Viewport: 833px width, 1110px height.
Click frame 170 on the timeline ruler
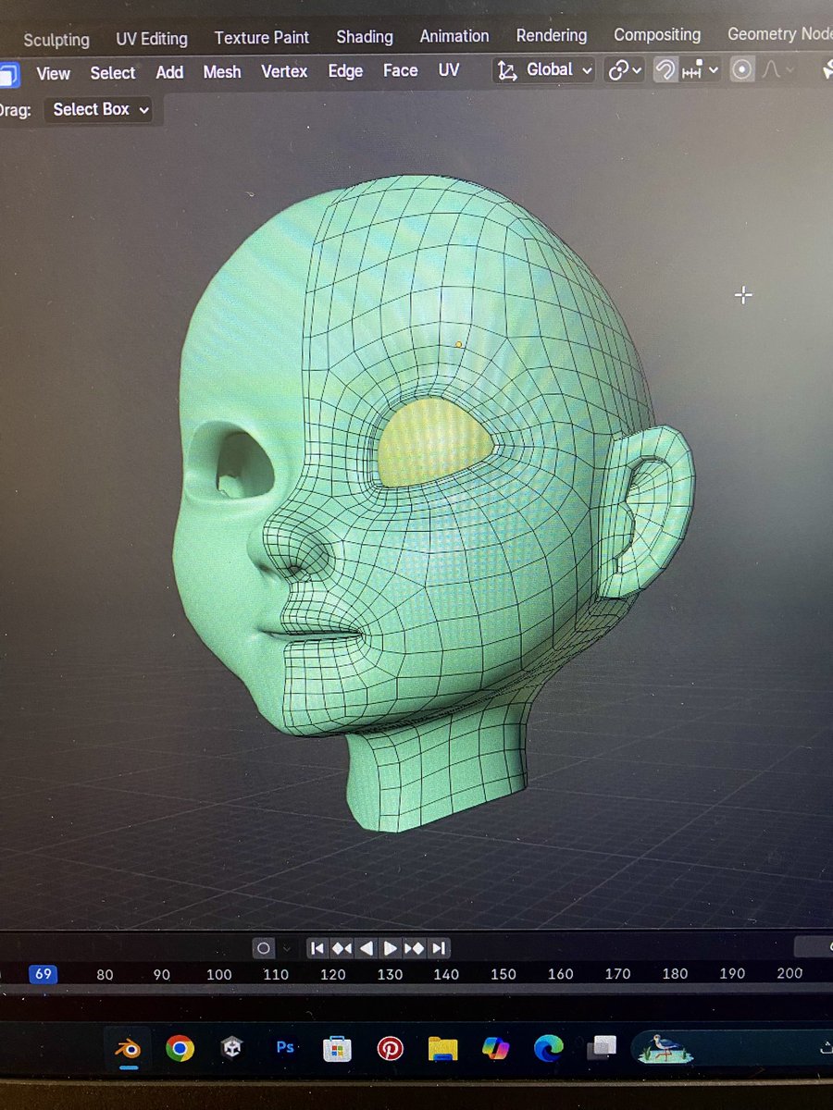point(618,974)
